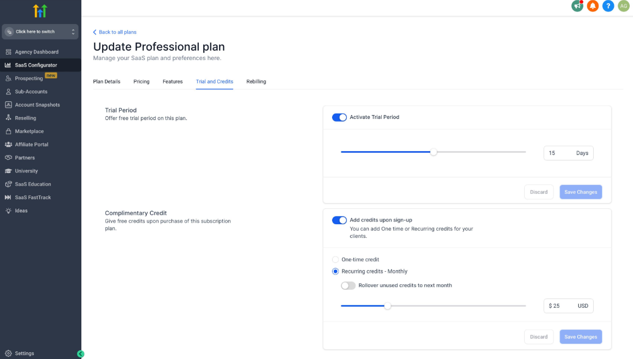Switch to the Plan Details tab
This screenshot has height=359, width=633.
point(107,81)
